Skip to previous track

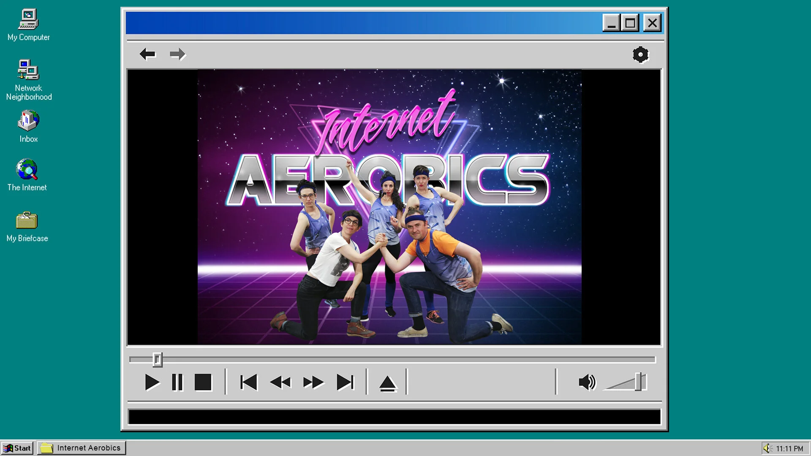click(249, 383)
